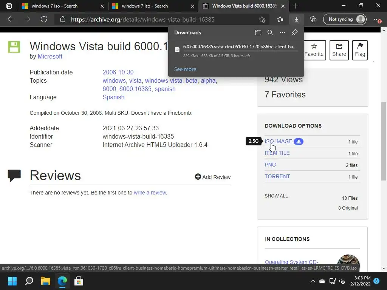Click See more in the Downloads panel

tap(185, 69)
